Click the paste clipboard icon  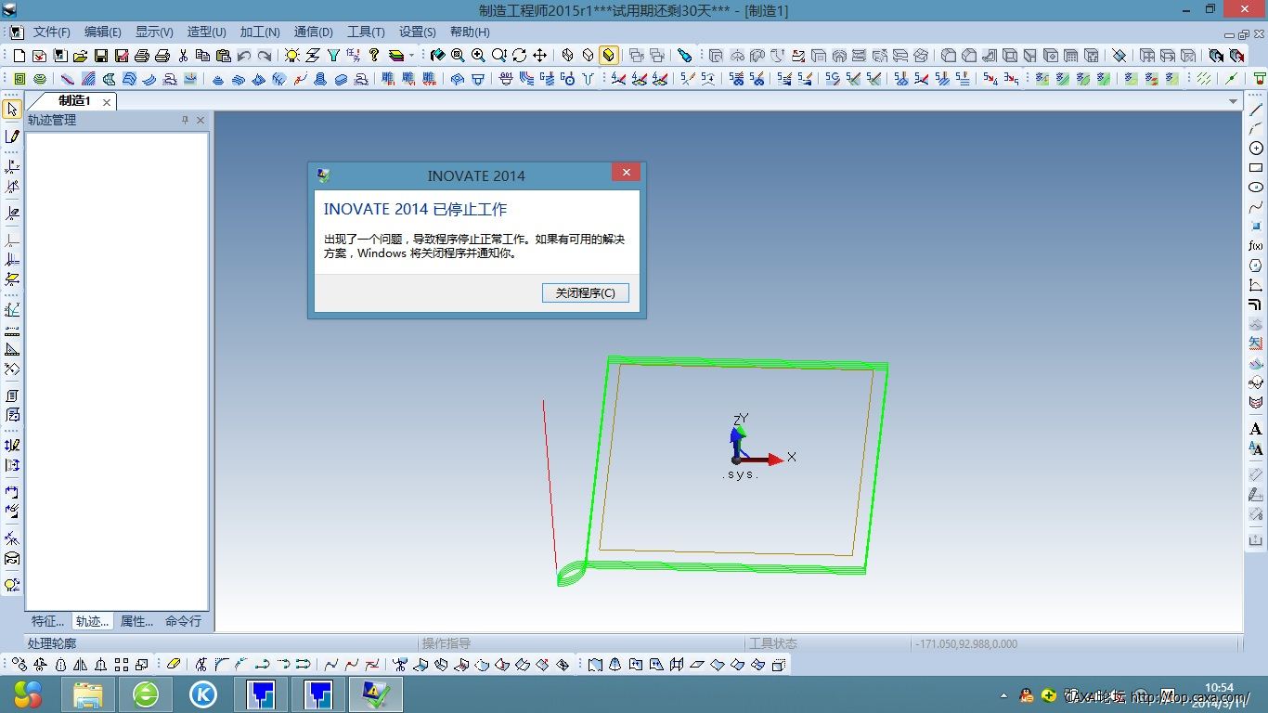pos(224,56)
